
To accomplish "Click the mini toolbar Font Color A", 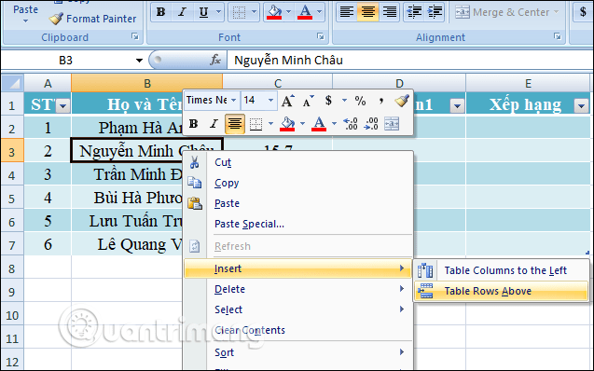I will (319, 124).
